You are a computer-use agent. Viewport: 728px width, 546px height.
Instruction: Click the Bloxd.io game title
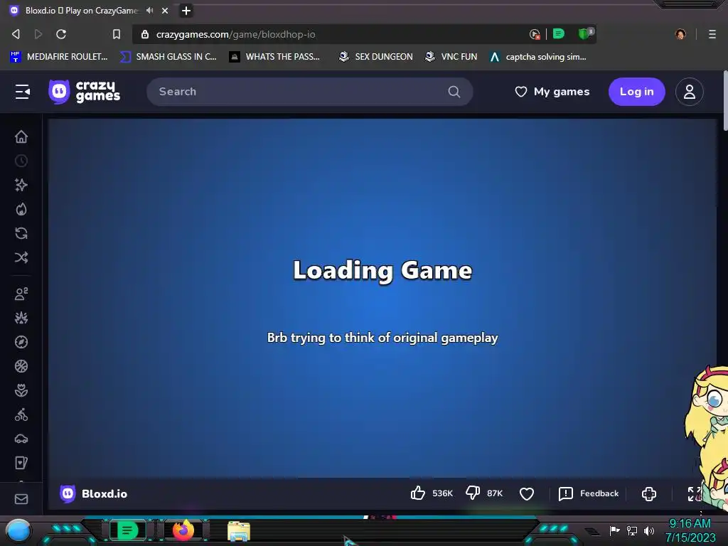click(105, 493)
